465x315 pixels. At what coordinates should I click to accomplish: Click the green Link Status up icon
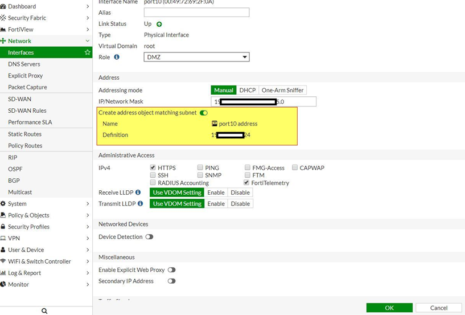159,24
